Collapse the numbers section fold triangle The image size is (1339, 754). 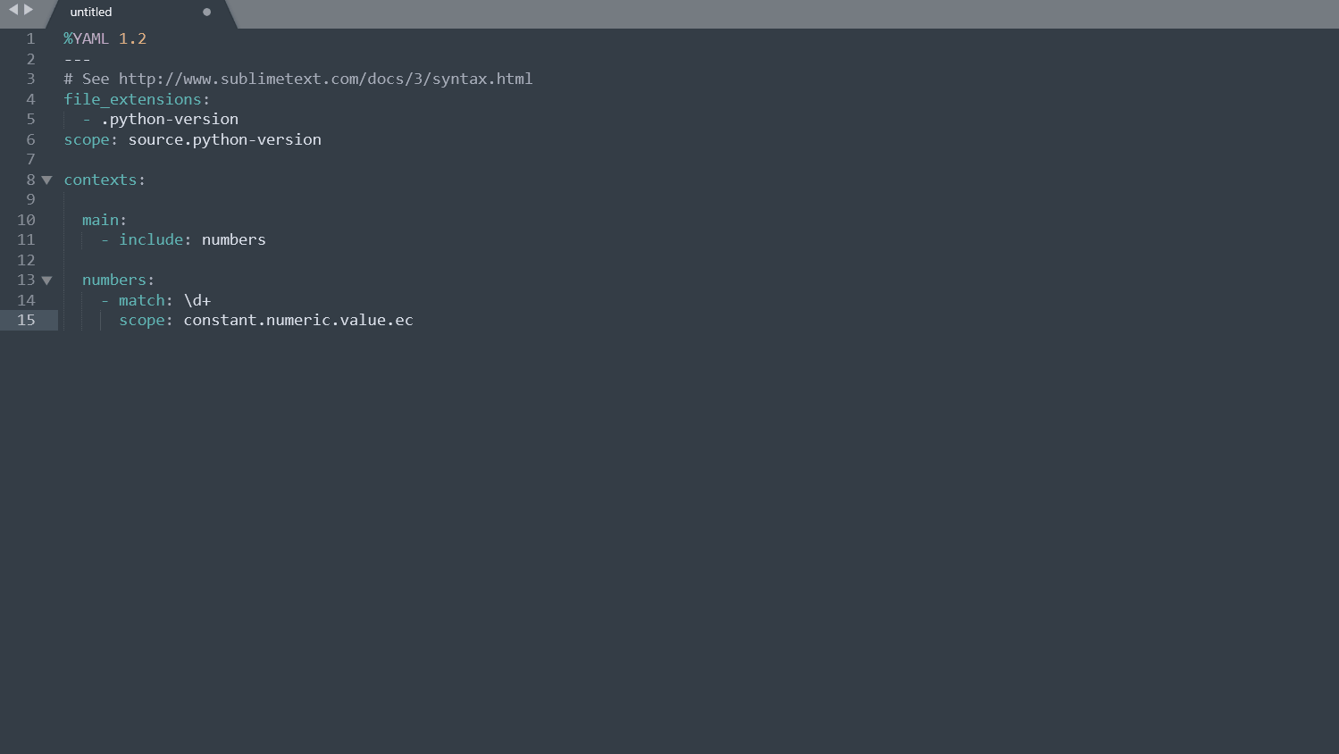tap(46, 280)
